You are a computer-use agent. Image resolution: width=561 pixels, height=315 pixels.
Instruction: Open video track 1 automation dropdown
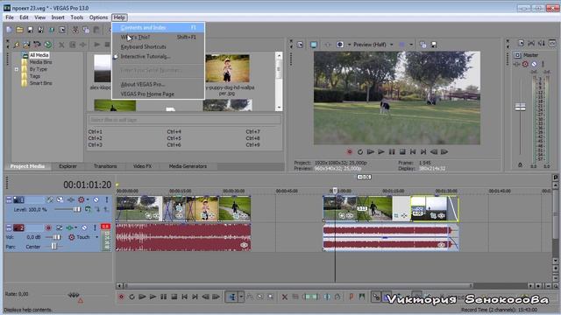[88, 199]
